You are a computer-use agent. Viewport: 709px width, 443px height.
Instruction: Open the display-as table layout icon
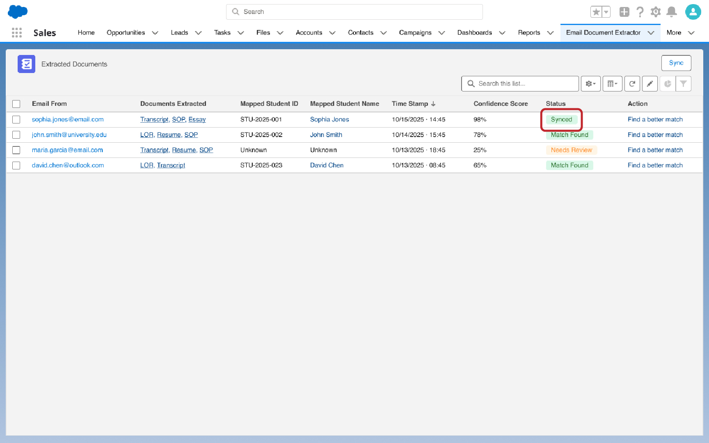(x=612, y=84)
